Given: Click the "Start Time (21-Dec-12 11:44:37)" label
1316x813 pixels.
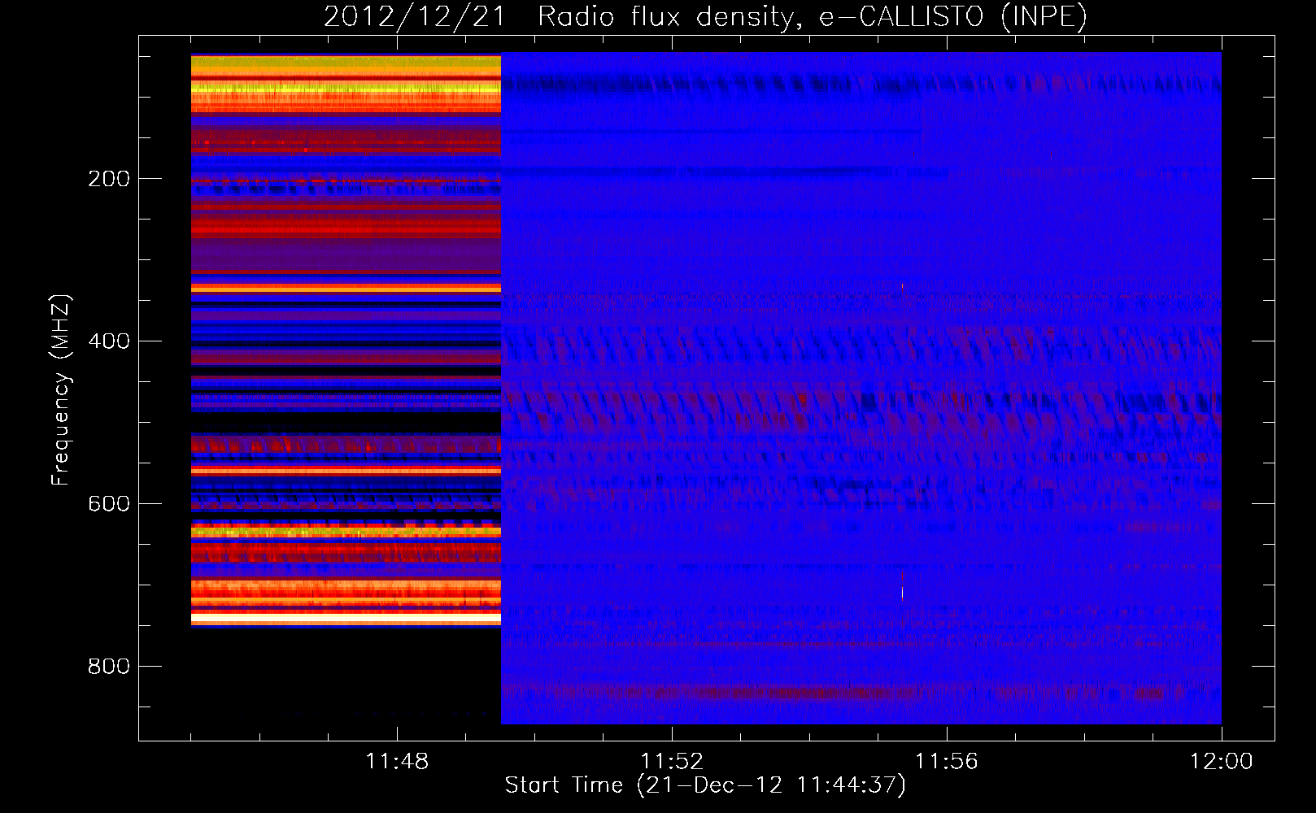Looking at the screenshot, I should point(705,785).
